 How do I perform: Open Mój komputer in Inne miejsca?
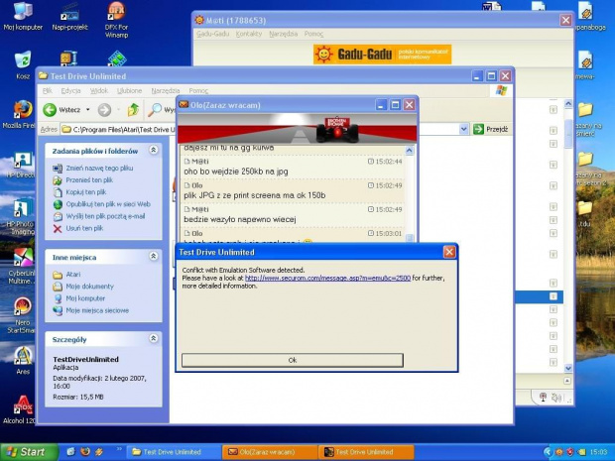[85, 298]
